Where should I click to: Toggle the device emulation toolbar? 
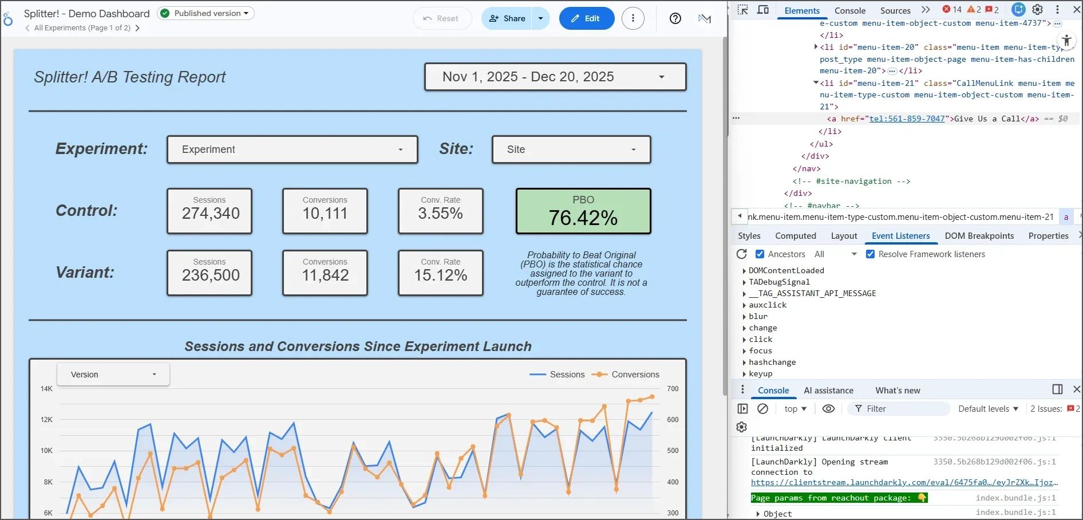(762, 10)
